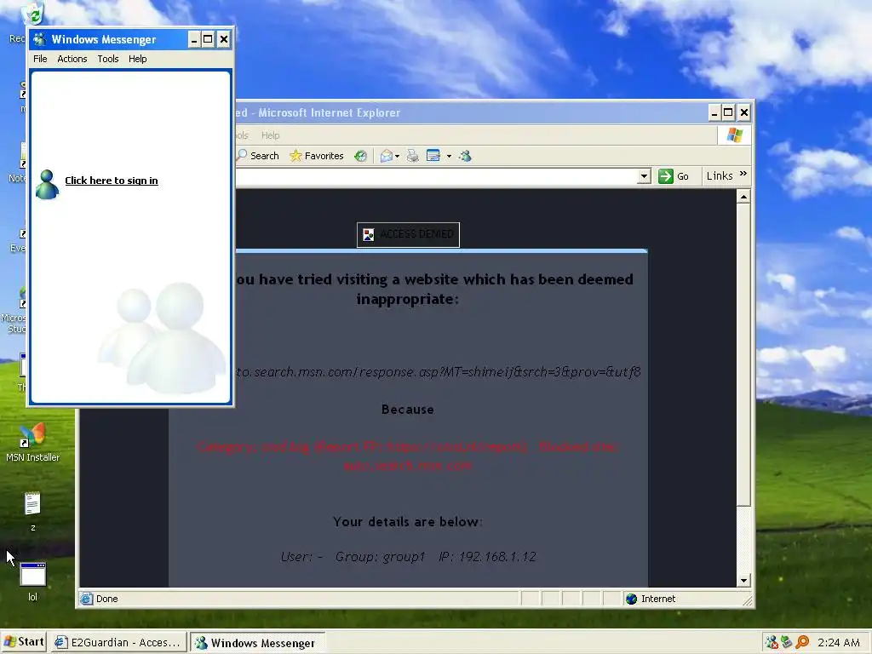The height and width of the screenshot is (654, 872).
Task: Switch to E2Guardian taskbar button
Action: pos(118,642)
